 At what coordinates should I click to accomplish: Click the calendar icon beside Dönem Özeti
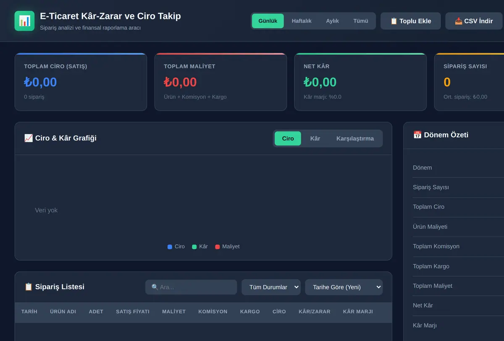pos(417,135)
